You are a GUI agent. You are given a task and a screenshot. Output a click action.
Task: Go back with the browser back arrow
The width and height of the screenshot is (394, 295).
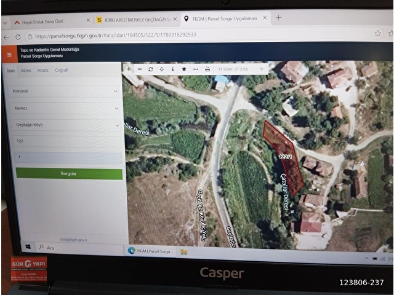pyautogui.click(x=6, y=37)
